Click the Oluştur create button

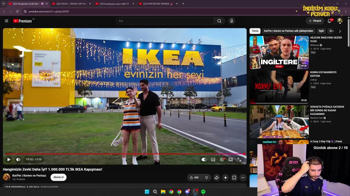tap(315, 21)
